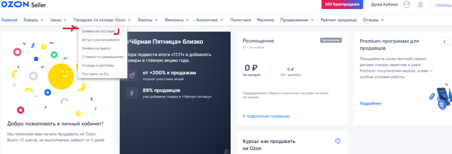Click the Бесплатное badge on Размещение card
The height and width of the screenshot is (154, 452).
pos(331,40)
